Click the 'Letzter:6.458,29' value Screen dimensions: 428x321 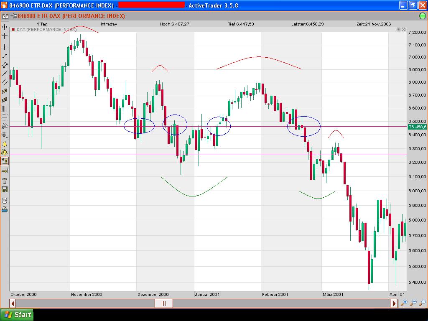coord(308,24)
